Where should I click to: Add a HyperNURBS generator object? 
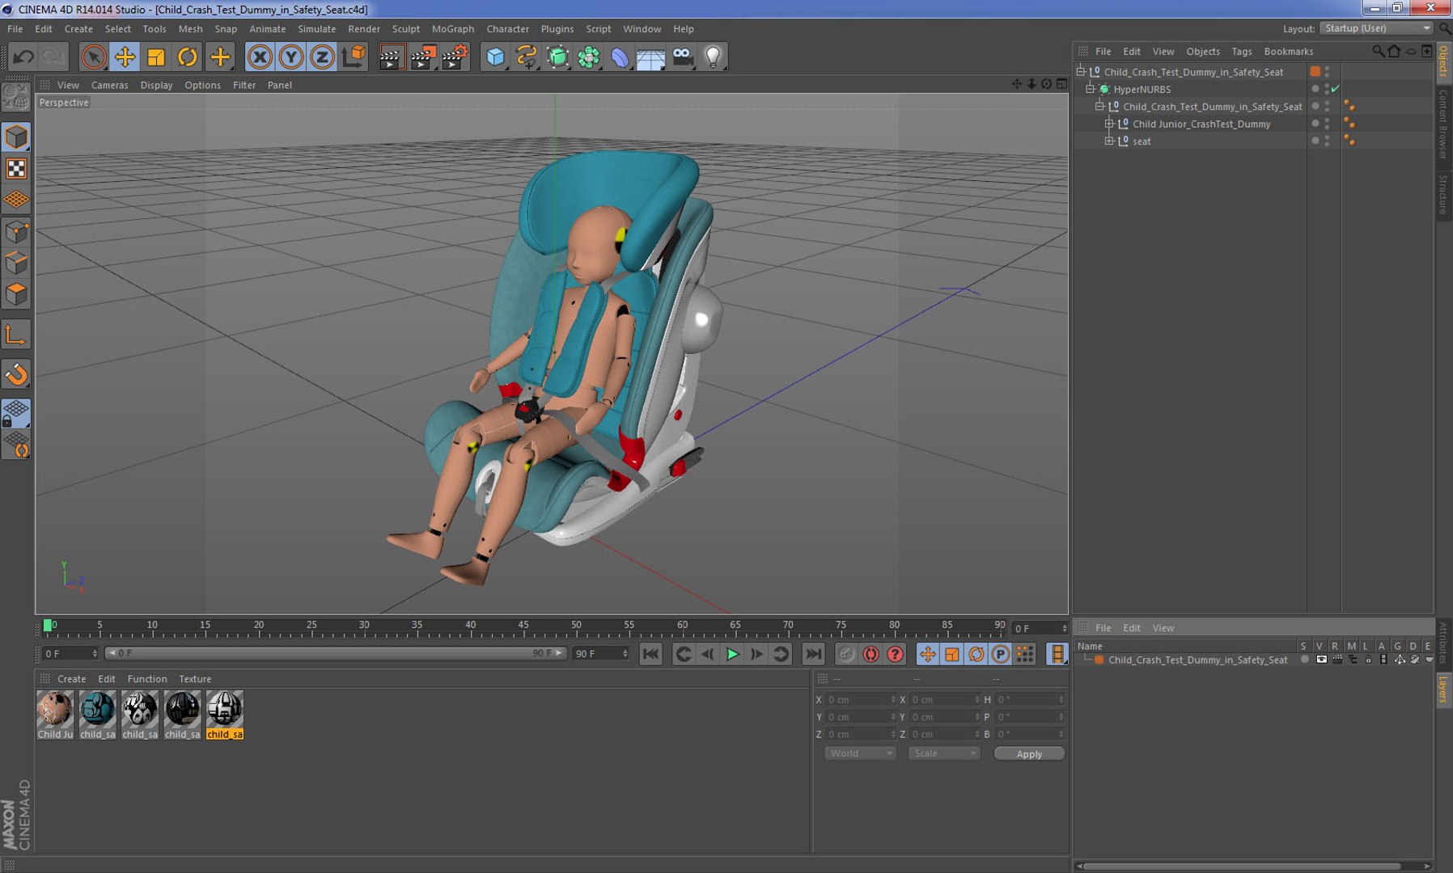[558, 57]
